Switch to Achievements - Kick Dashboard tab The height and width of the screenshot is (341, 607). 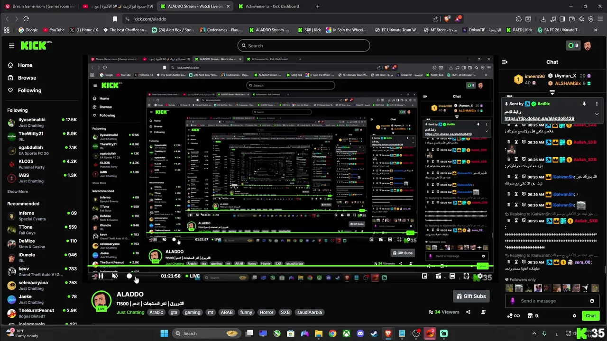[273, 6]
